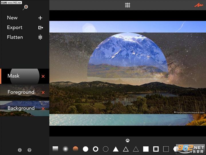Open the info button
This screenshot has height=155, width=206.
(x=20, y=150)
